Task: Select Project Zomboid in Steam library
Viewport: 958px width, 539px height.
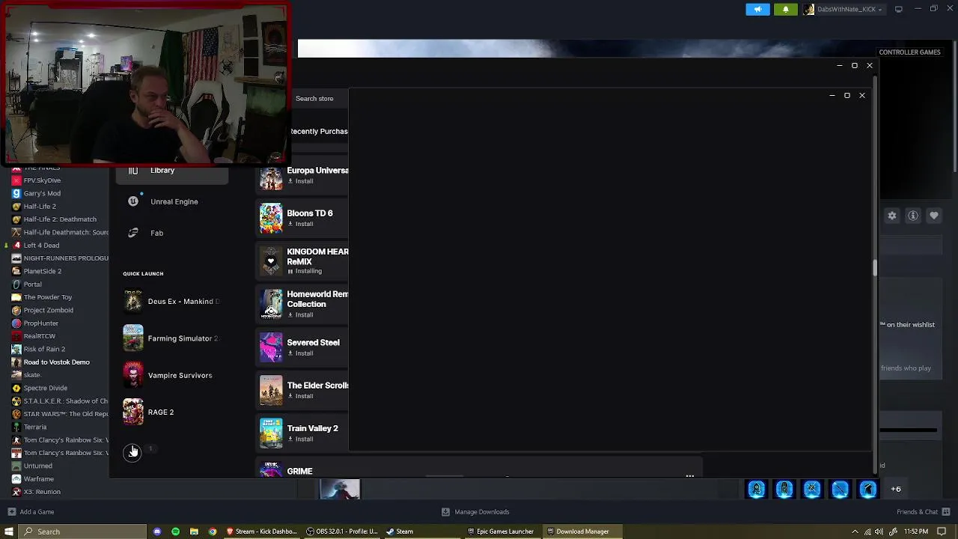Action: (49, 310)
